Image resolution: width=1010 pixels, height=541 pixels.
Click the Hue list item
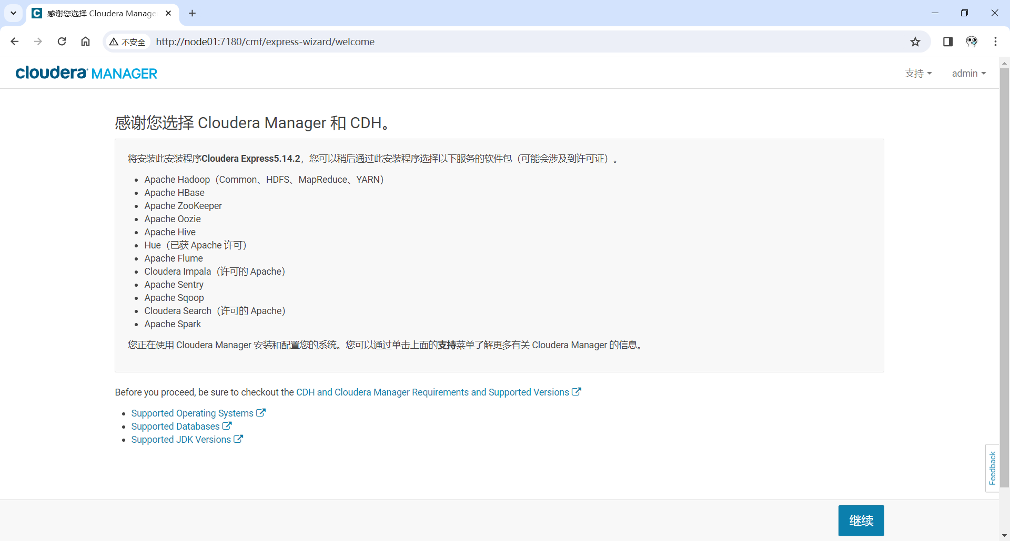195,245
